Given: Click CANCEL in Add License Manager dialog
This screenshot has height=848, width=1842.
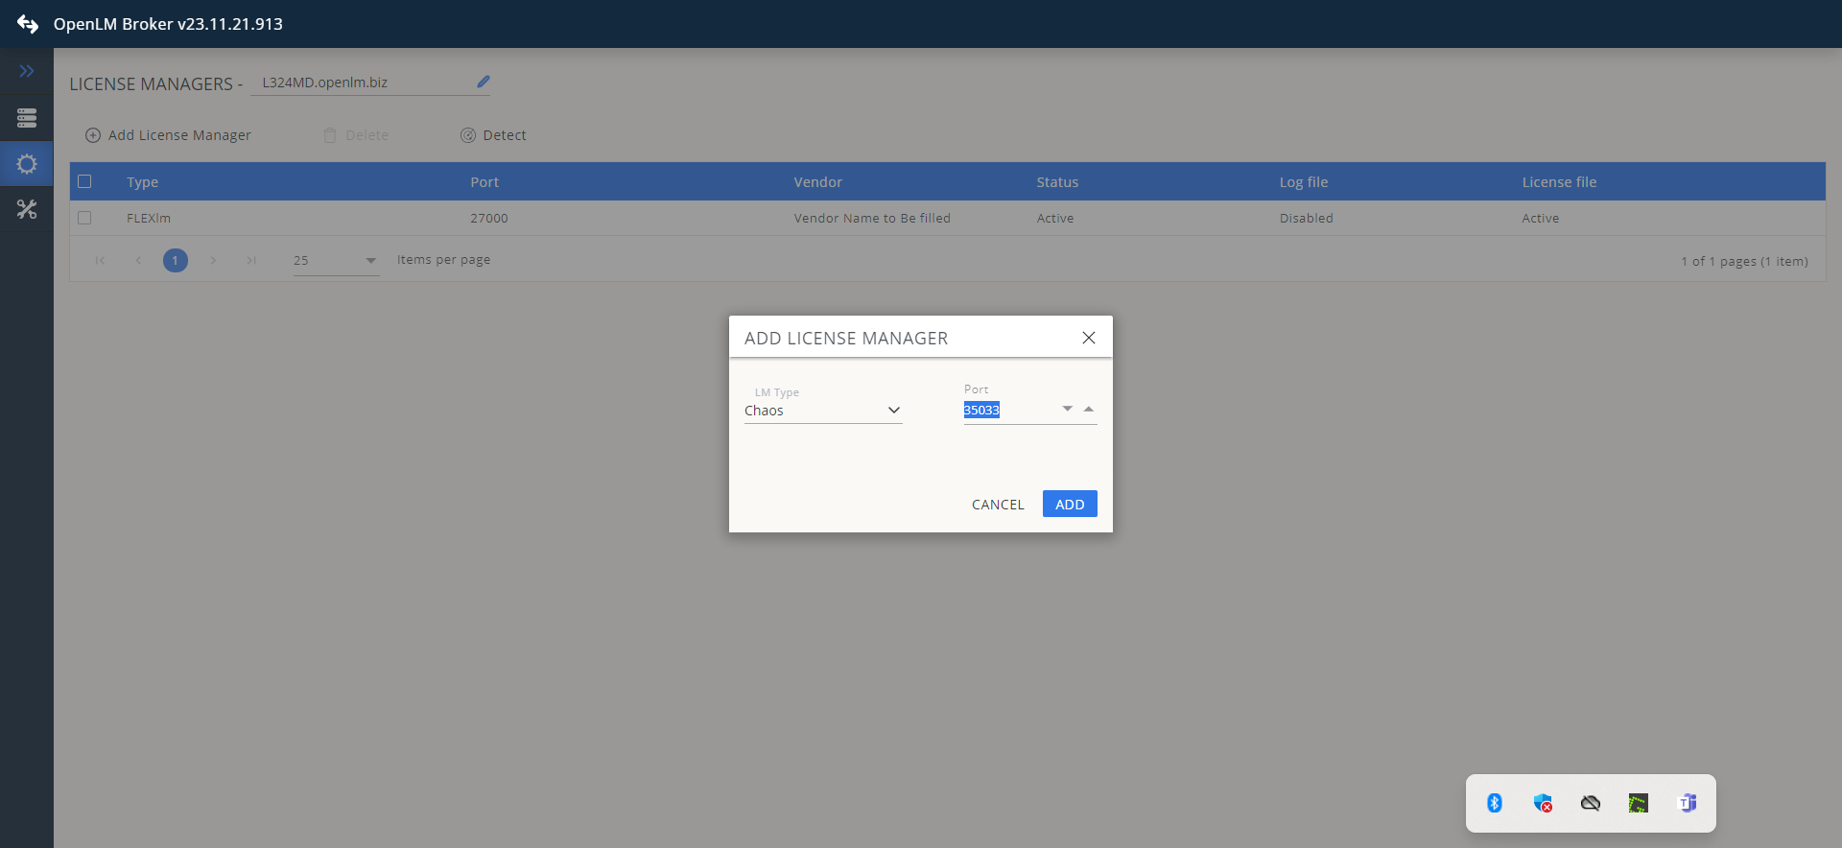Looking at the screenshot, I should click(x=998, y=505).
